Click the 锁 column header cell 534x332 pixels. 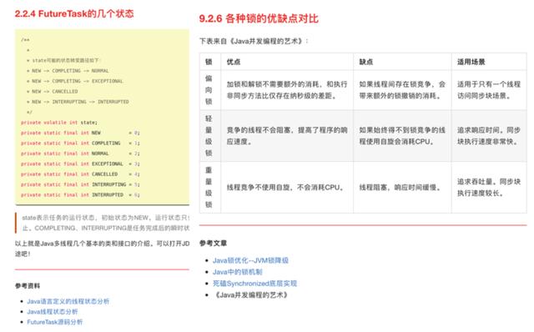tap(210, 62)
